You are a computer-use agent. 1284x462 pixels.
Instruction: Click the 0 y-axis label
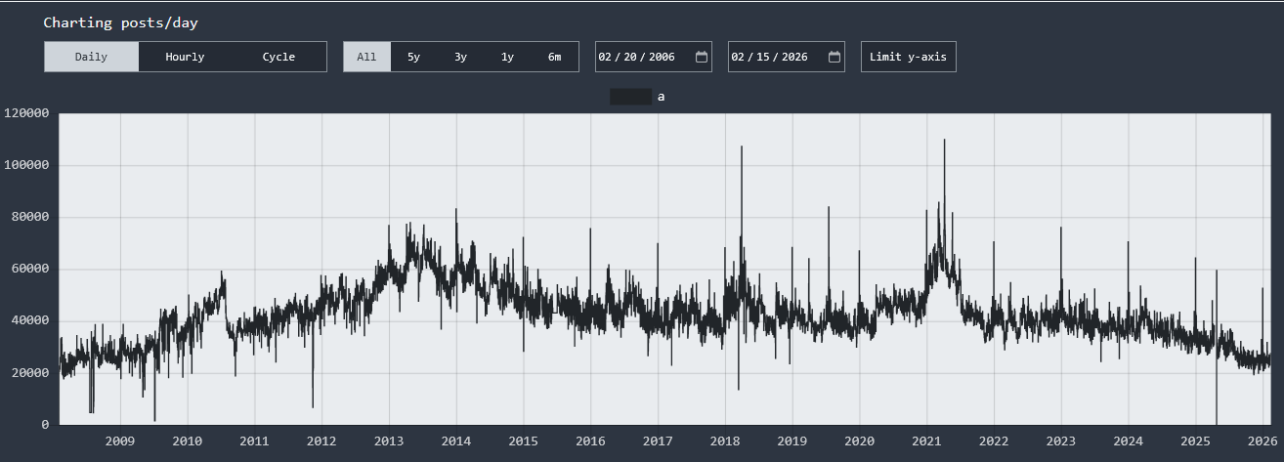tap(46, 424)
